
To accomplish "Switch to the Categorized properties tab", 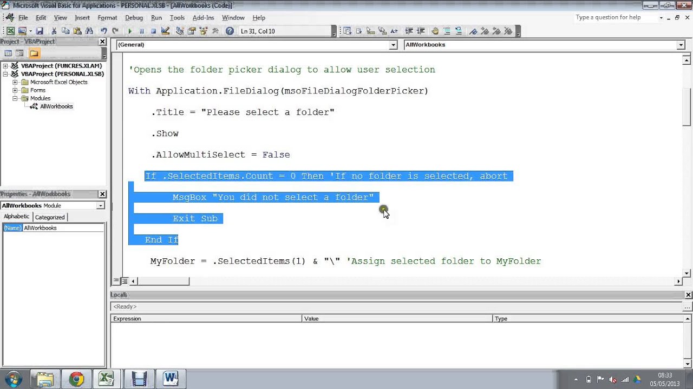I will click(x=50, y=217).
